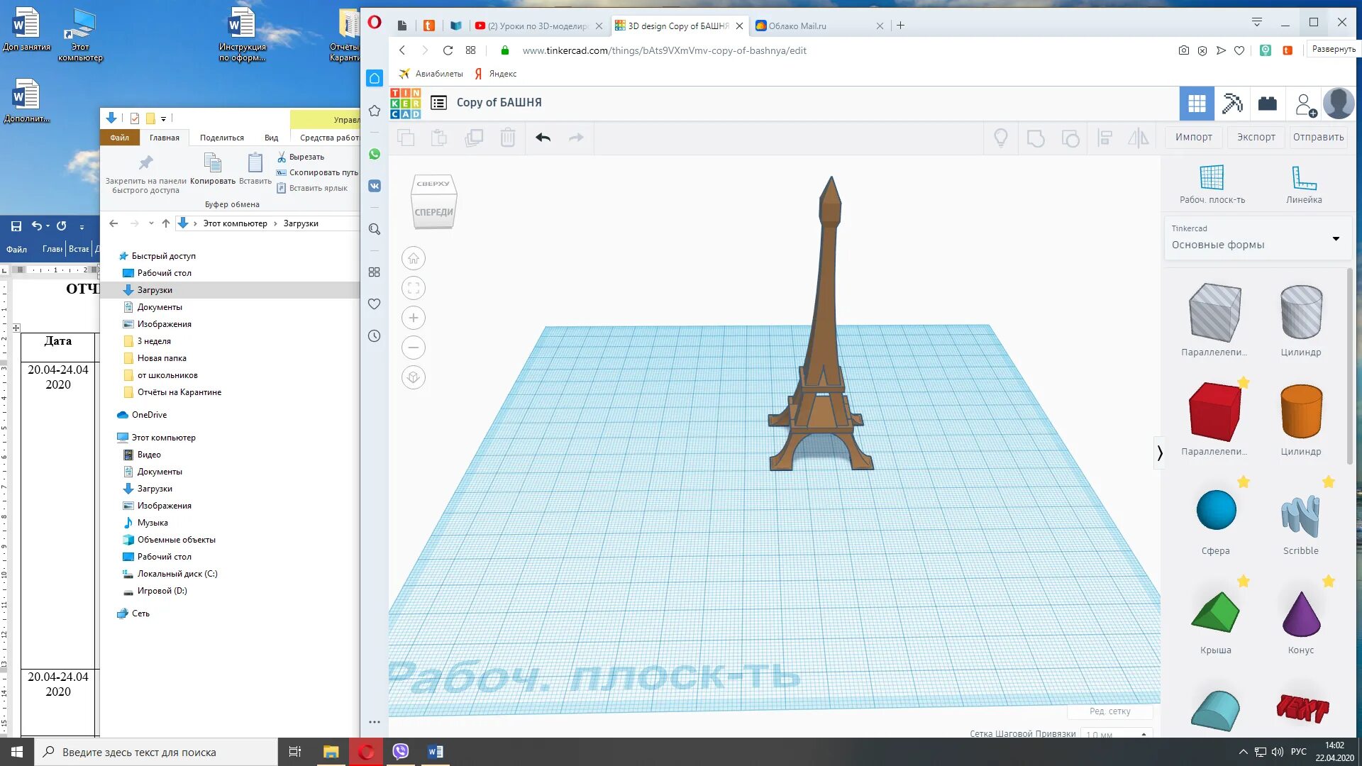Screen dimensions: 1362x766
Task: Click the СПЕРЕДИ face of view cube
Action: pyautogui.click(x=433, y=212)
